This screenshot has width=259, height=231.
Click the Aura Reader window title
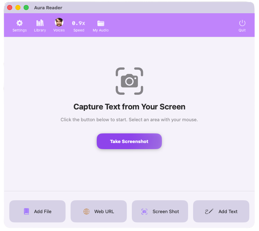tap(48, 8)
